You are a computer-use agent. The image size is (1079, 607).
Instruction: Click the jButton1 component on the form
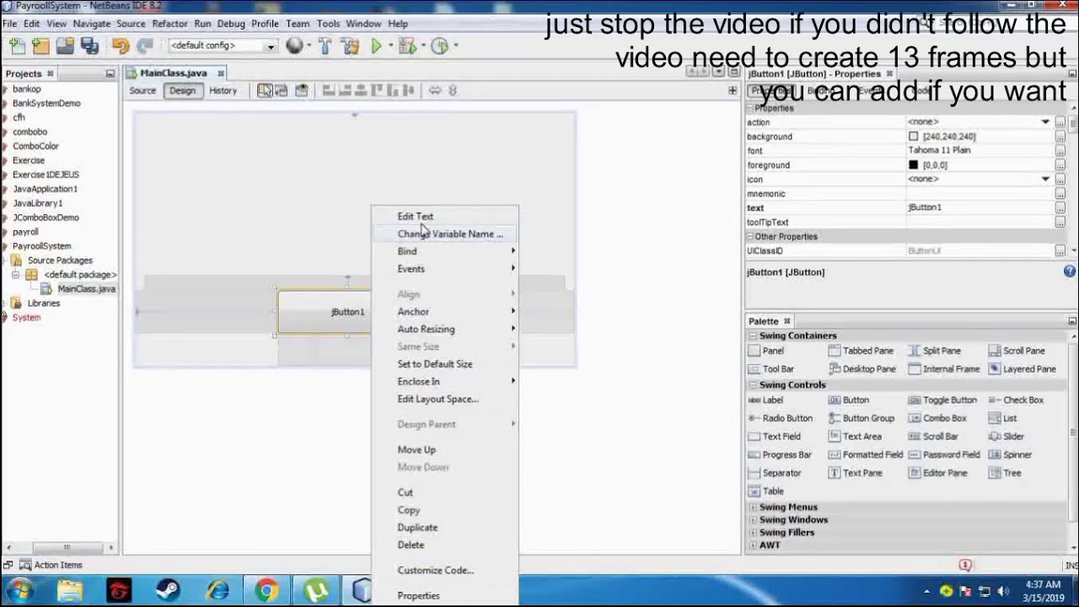pos(325,312)
